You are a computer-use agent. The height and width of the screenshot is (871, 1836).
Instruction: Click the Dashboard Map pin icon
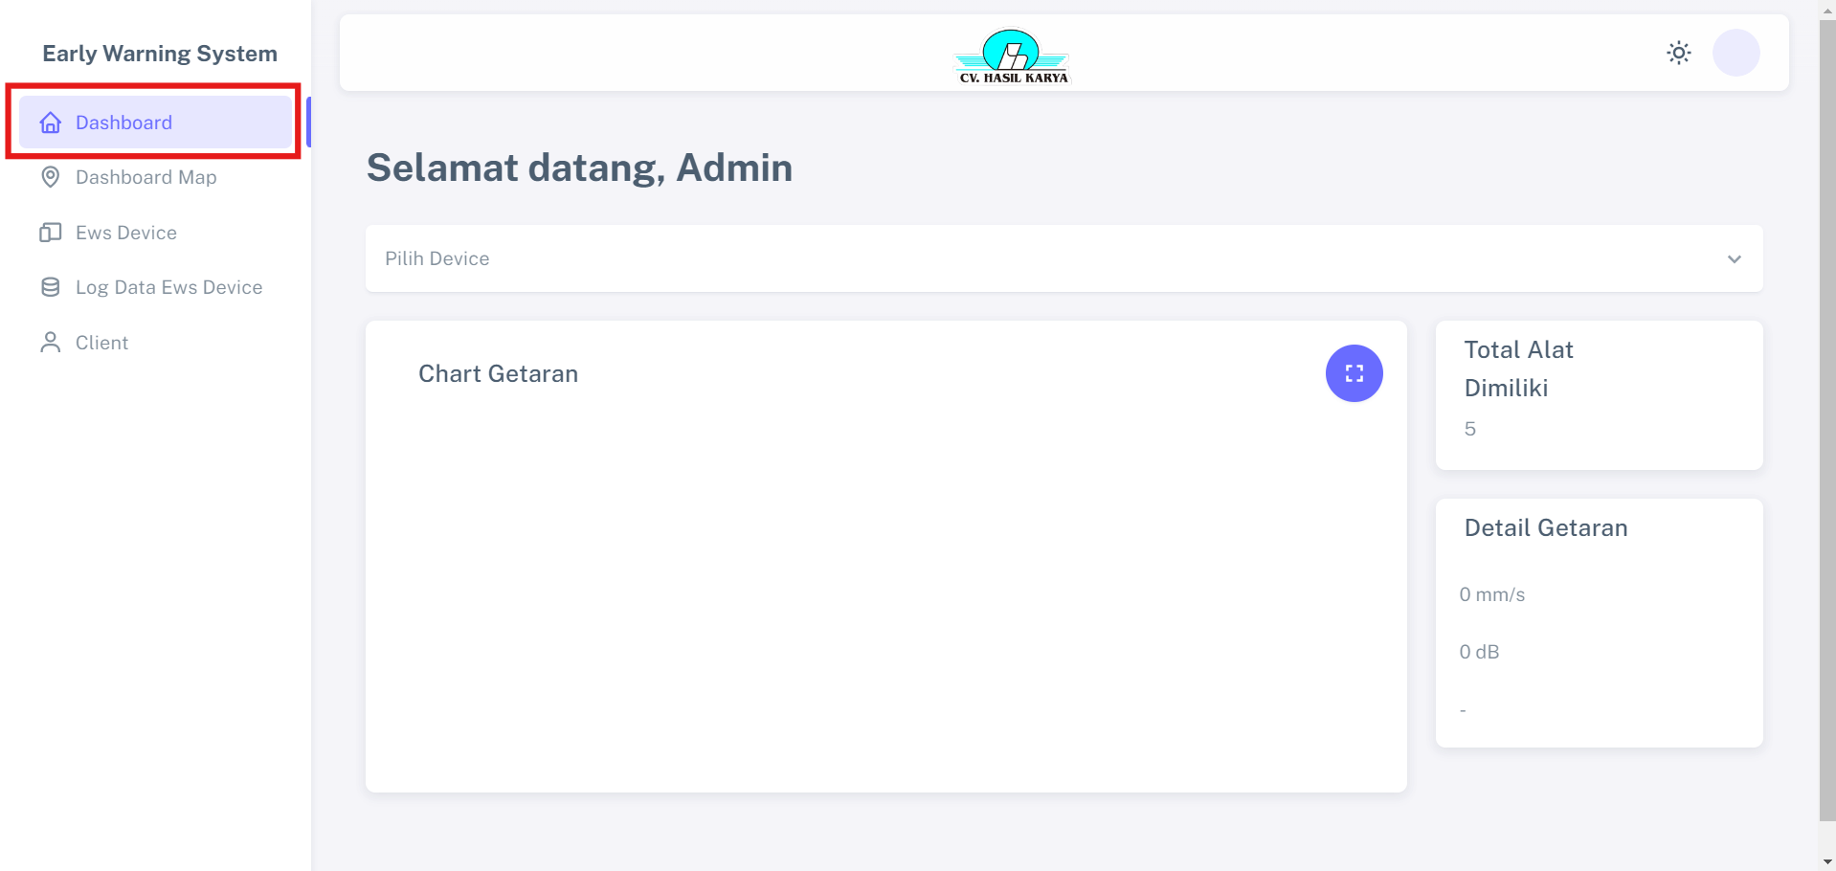(x=51, y=177)
